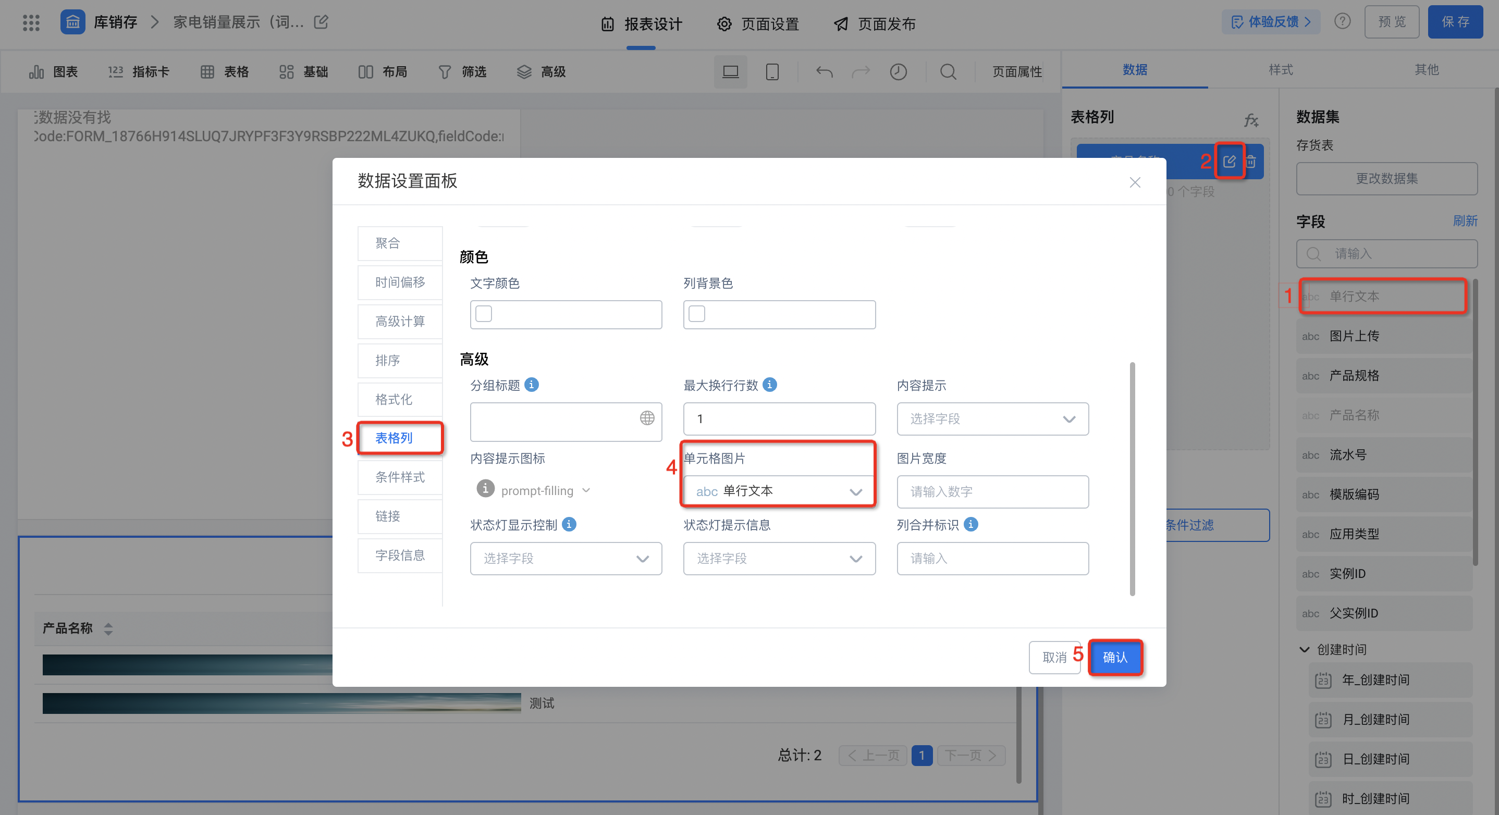Switch to 链接 settings tab
This screenshot has width=1499, height=815.
point(400,516)
